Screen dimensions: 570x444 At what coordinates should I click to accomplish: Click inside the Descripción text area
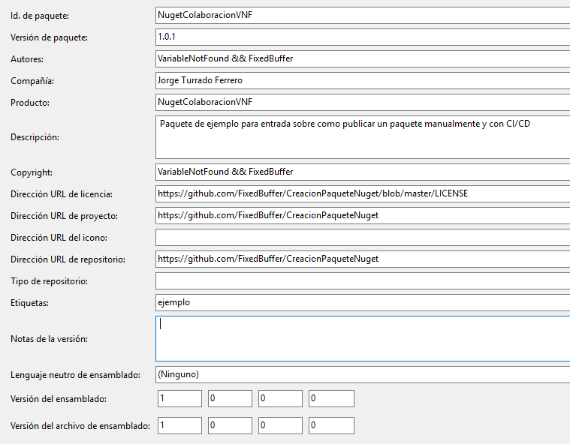click(363, 137)
